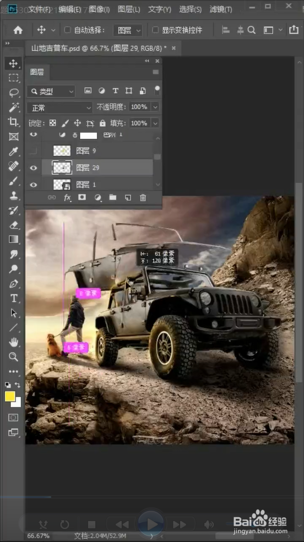Click the Home icon in options bar
Image resolution: width=304 pixels, height=542 pixels.
click(x=18, y=30)
